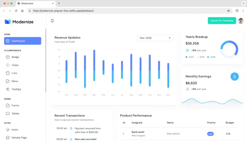247x142 pixels.
Task: Reload the page in browser
Action: coord(16,11)
